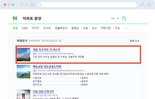
Task: Open the 단지정보 sub-link
Action: coord(37,81)
